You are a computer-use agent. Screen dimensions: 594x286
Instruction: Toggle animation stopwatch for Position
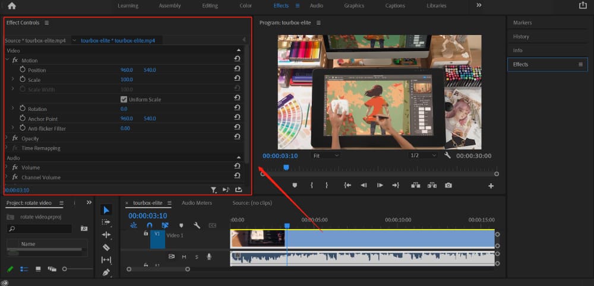(x=23, y=70)
